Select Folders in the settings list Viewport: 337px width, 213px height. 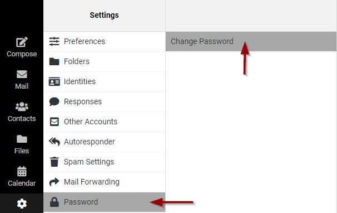pyautogui.click(x=105, y=61)
